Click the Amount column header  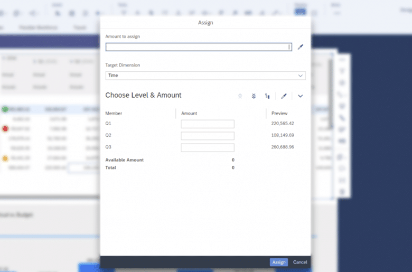point(189,114)
